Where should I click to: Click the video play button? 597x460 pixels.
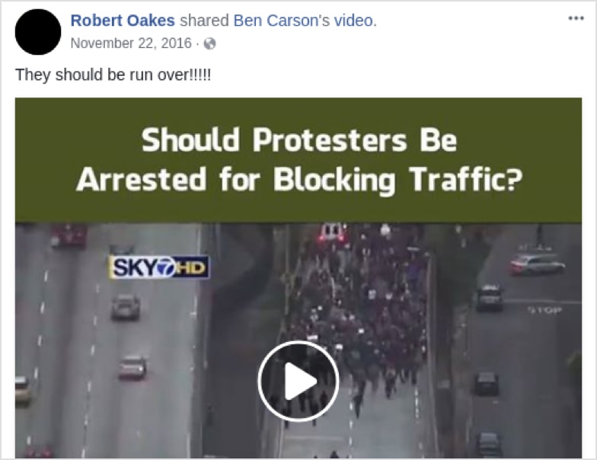pyautogui.click(x=298, y=381)
